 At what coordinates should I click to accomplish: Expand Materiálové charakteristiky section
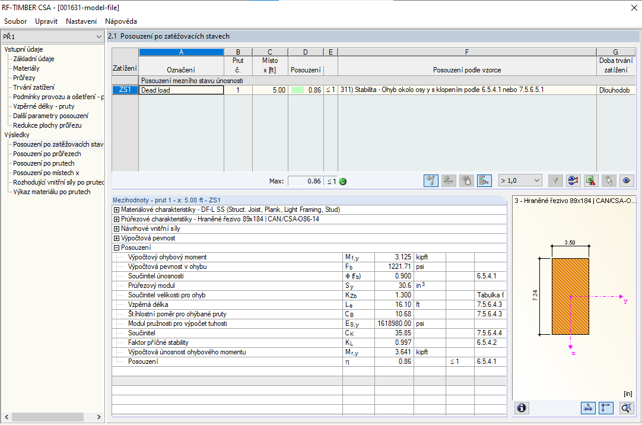coord(117,210)
